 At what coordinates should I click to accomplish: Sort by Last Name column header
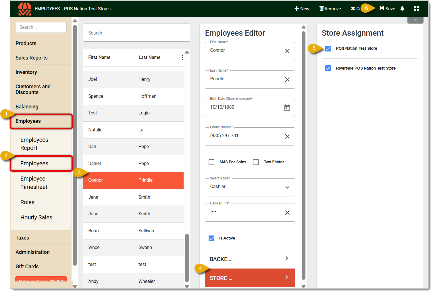[x=149, y=58]
